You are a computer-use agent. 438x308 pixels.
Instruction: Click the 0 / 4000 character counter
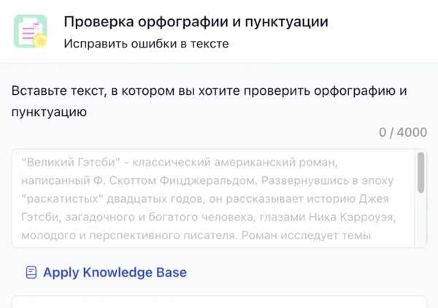[402, 132]
